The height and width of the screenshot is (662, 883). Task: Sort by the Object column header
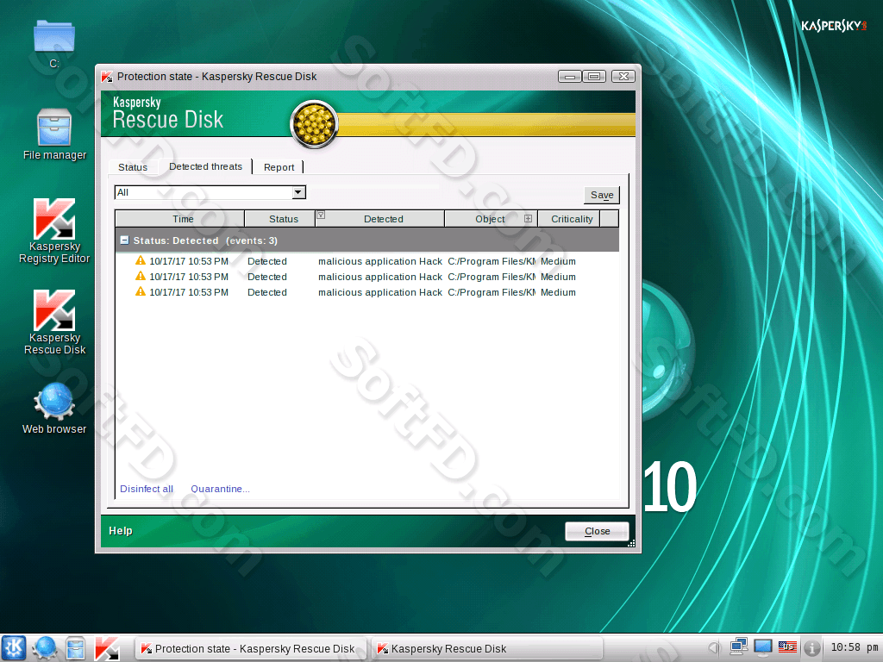(x=491, y=218)
